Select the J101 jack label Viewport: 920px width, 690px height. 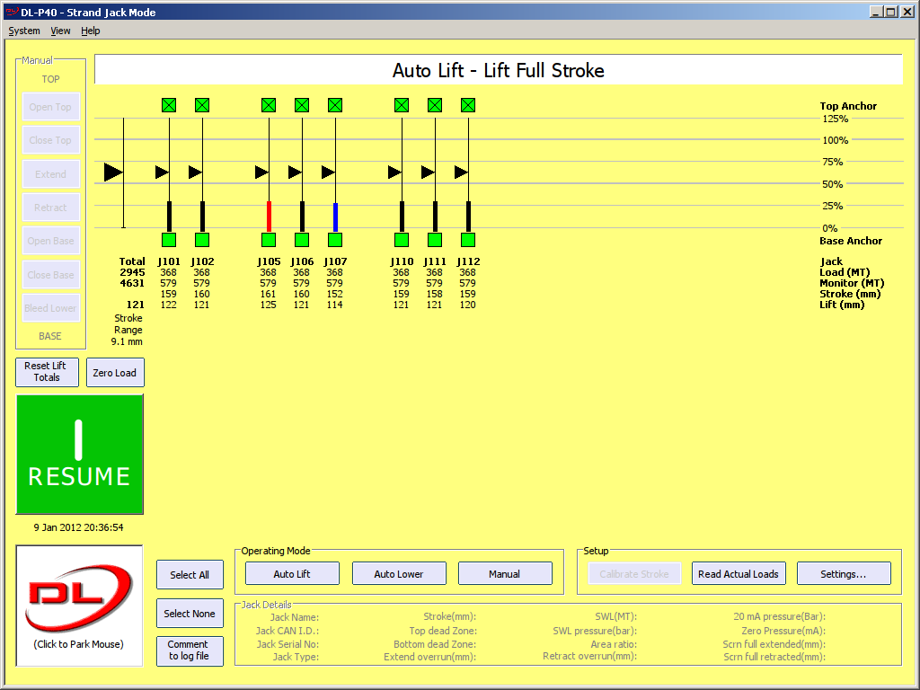(169, 261)
